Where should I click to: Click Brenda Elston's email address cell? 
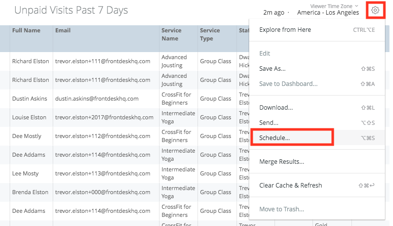103,192
